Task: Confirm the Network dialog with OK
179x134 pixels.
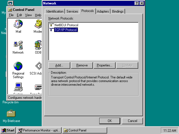Action: tap(110, 121)
